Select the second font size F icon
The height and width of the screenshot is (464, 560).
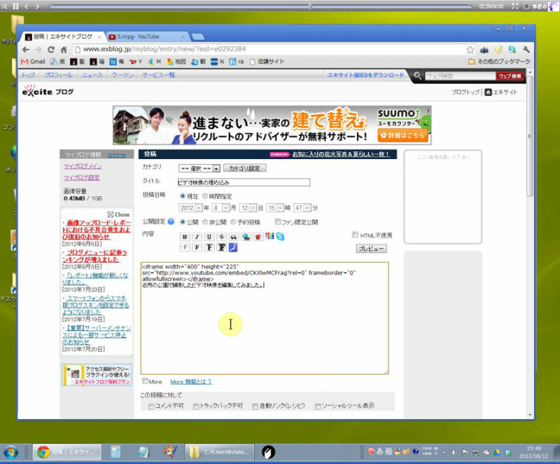[197, 247]
